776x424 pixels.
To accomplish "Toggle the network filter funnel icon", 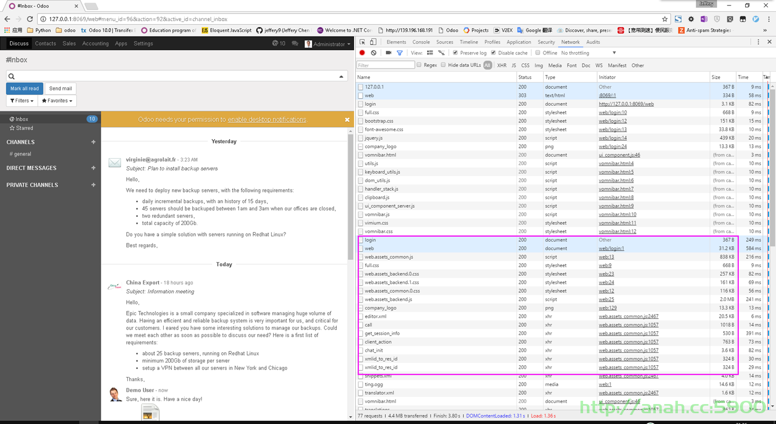I will pyautogui.click(x=399, y=53).
